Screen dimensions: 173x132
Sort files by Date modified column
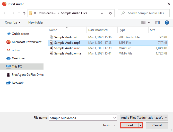pyautogui.click(x=98, y=30)
